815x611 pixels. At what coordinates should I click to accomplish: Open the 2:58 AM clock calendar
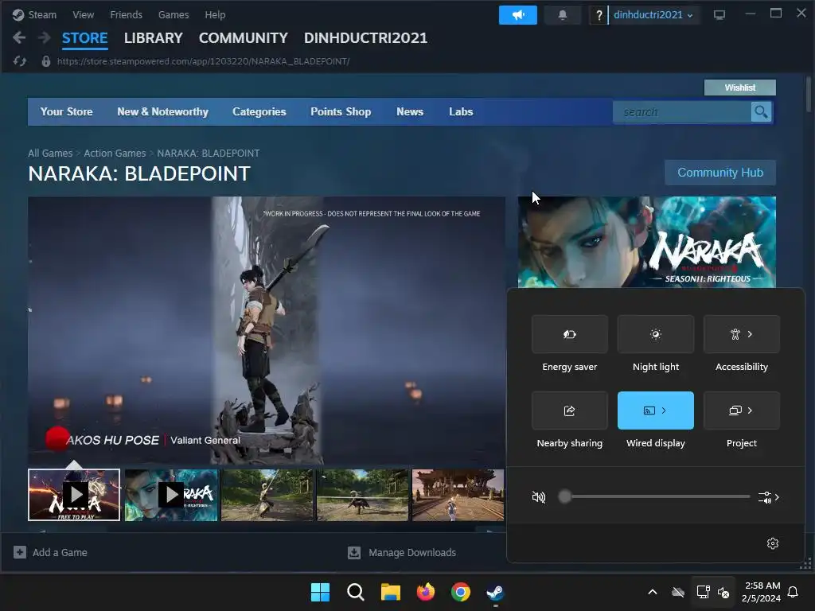click(762, 592)
